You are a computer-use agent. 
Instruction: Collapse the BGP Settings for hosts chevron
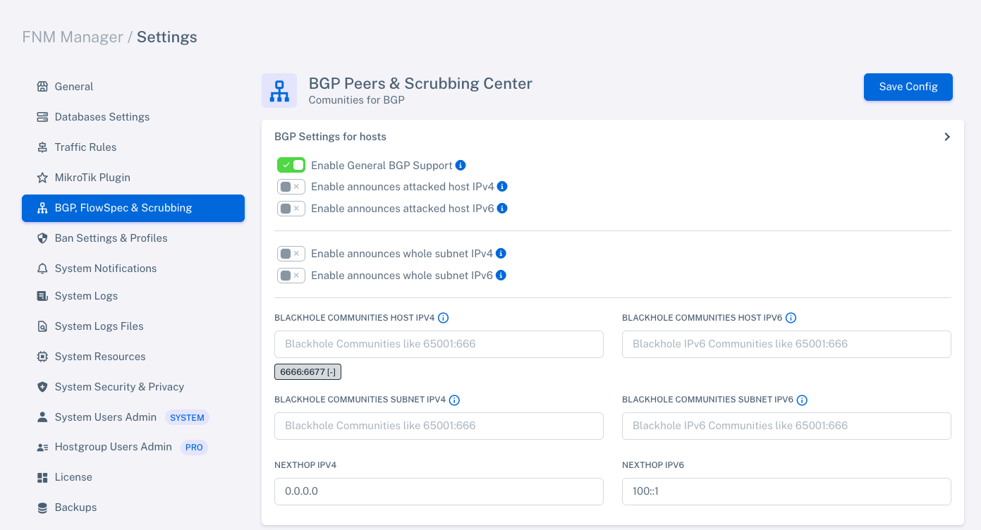(947, 137)
